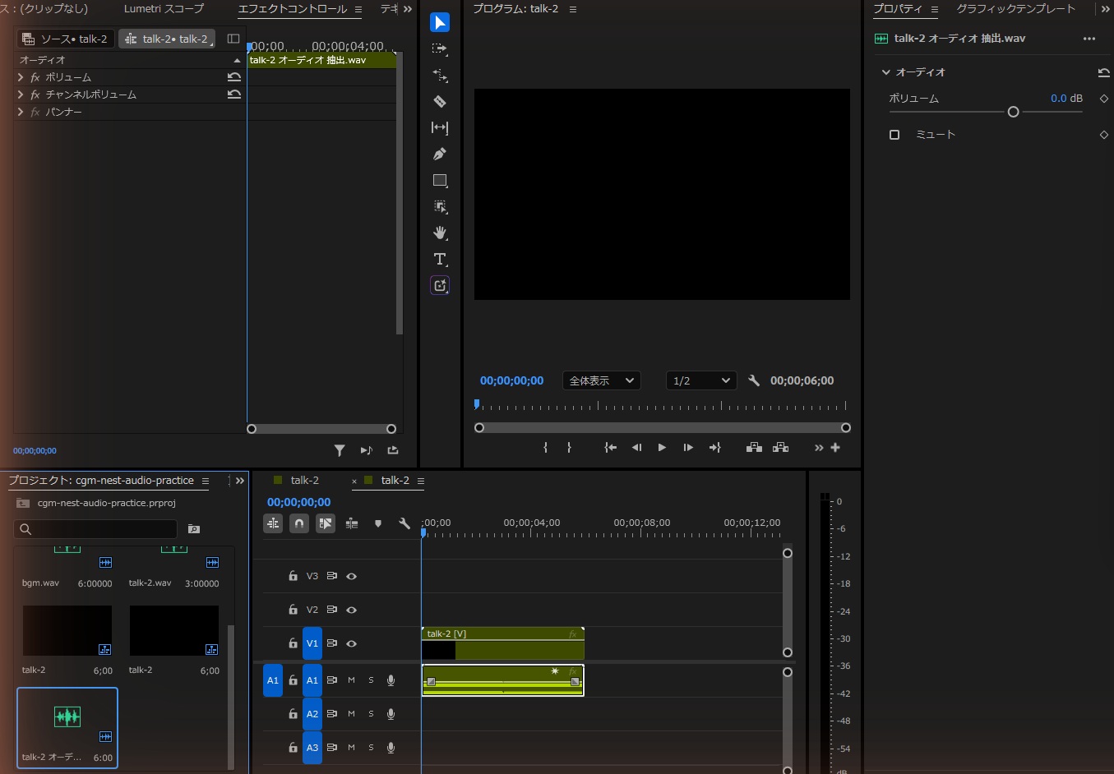This screenshot has height=774, width=1114.
Task: Click the filter icon in Effect Controls
Action: pos(340,450)
